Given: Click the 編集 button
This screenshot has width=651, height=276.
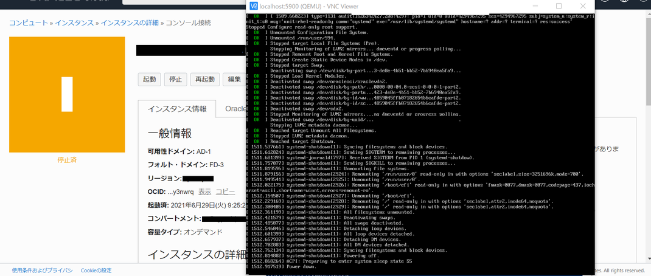Looking at the screenshot, I should coord(234,79).
